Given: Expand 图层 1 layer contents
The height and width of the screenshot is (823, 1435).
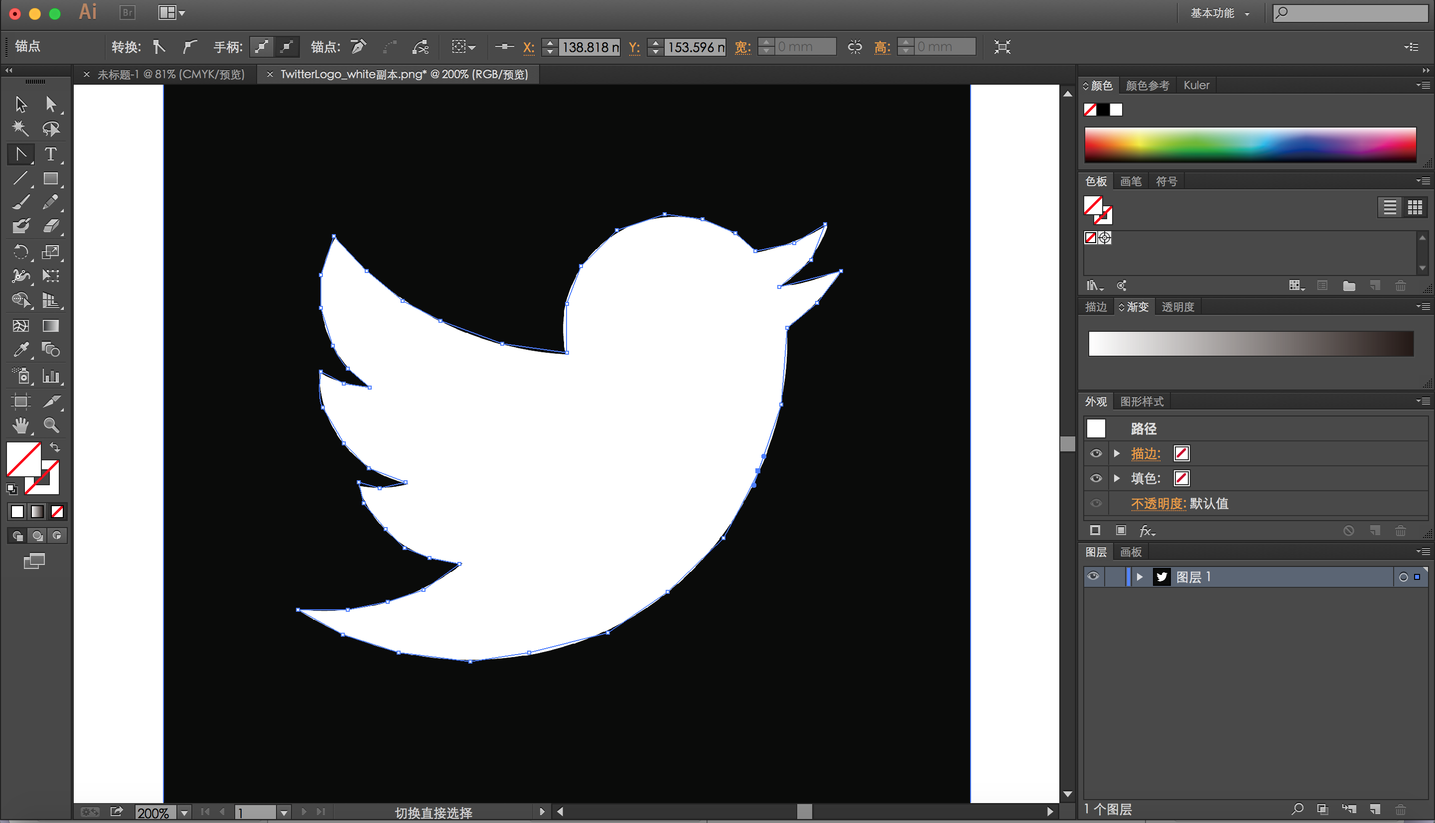Looking at the screenshot, I should 1140,576.
